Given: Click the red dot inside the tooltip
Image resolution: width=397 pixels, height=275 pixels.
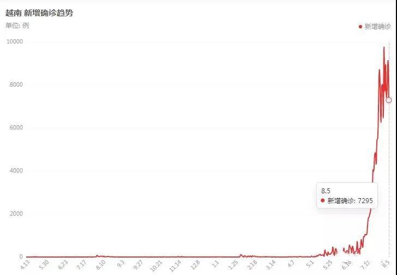Looking at the screenshot, I should coord(323,201).
